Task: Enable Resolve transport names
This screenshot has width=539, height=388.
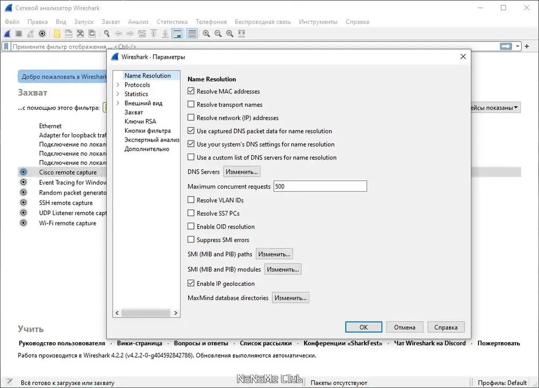Action: click(x=191, y=104)
